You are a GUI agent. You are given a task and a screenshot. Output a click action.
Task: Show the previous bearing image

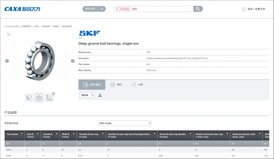click(7, 61)
